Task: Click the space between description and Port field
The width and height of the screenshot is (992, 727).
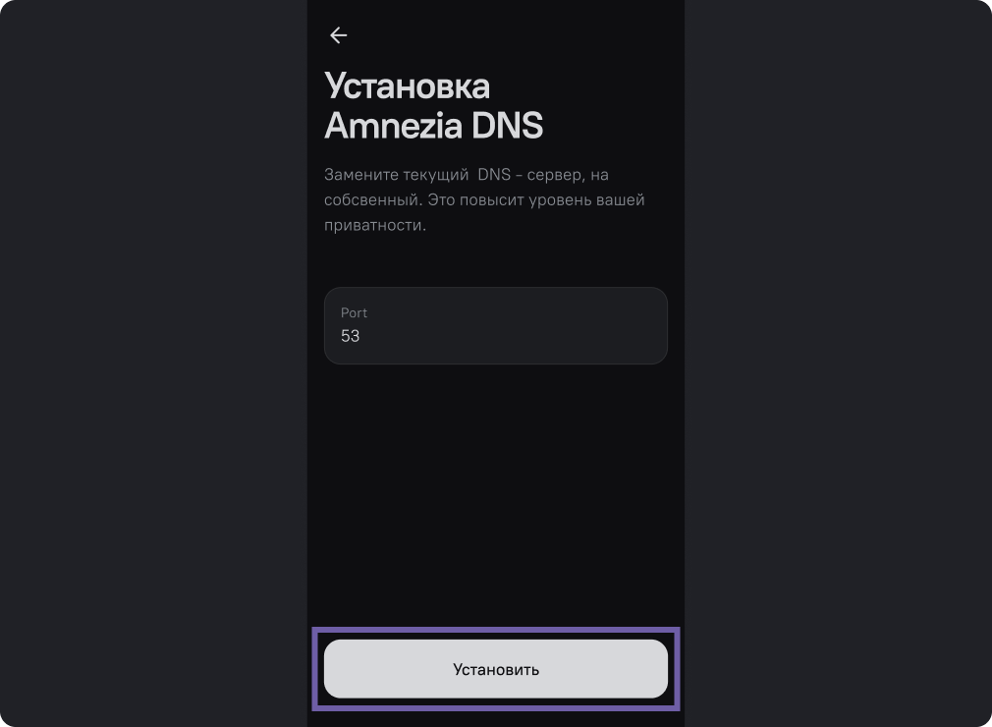Action: [x=495, y=260]
